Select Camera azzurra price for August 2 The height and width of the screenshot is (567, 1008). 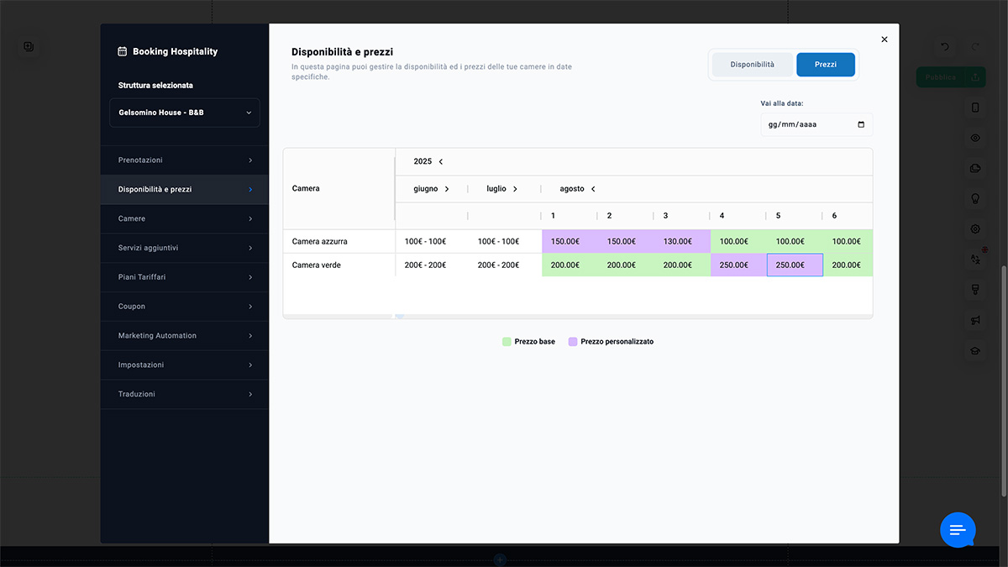pyautogui.click(x=627, y=241)
